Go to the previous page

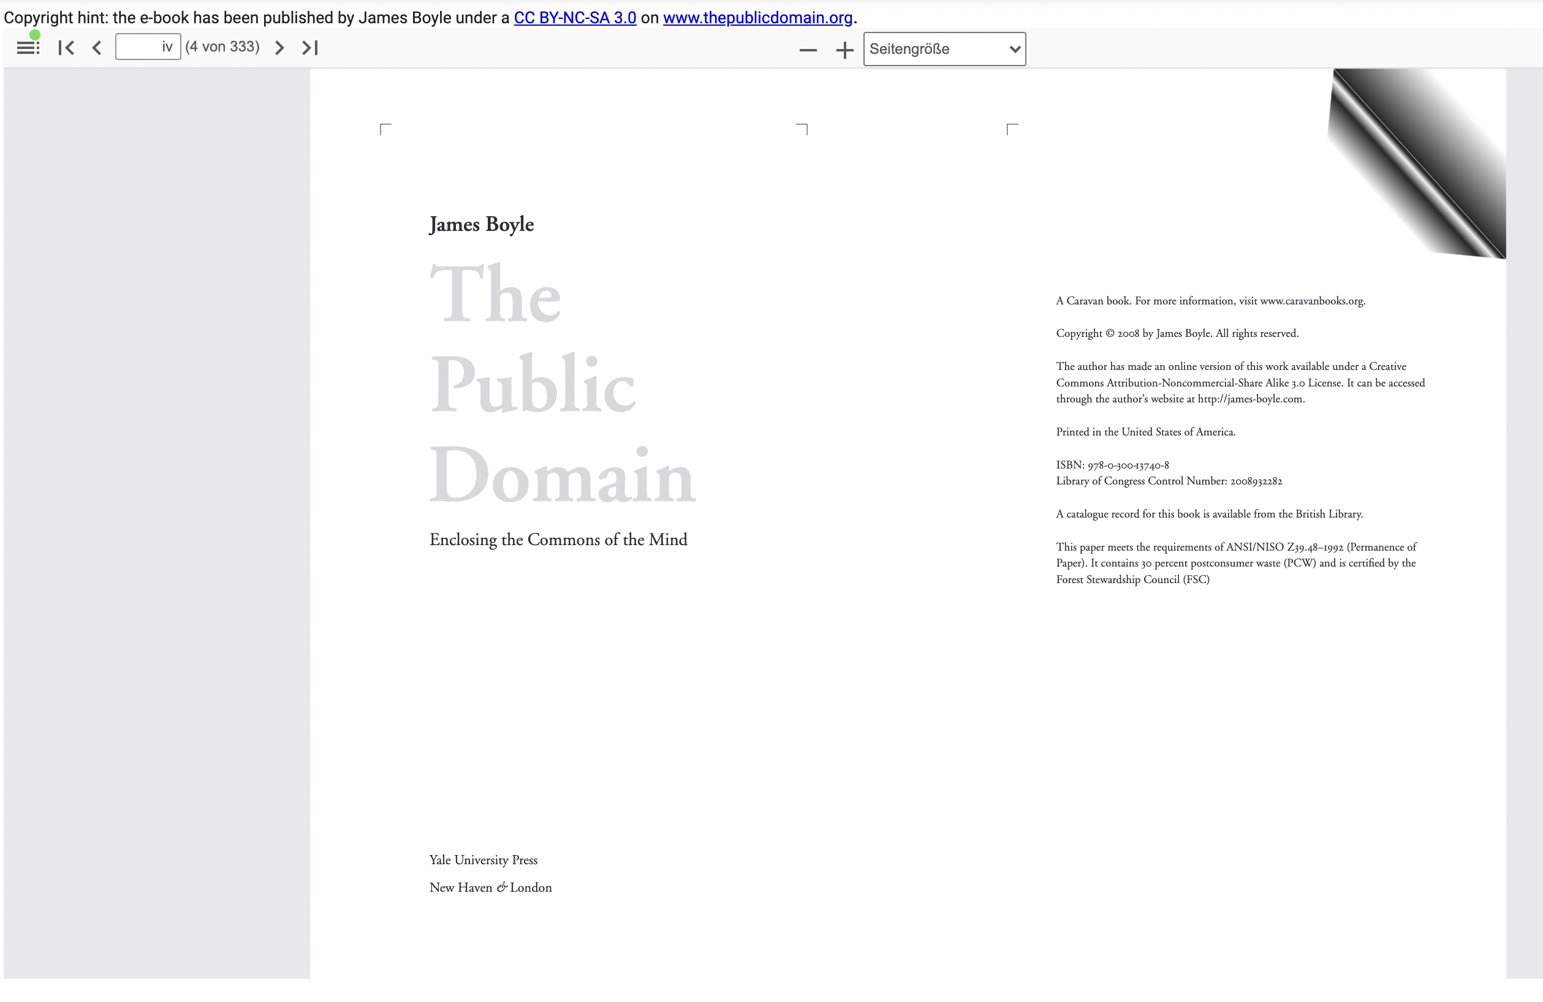97,47
